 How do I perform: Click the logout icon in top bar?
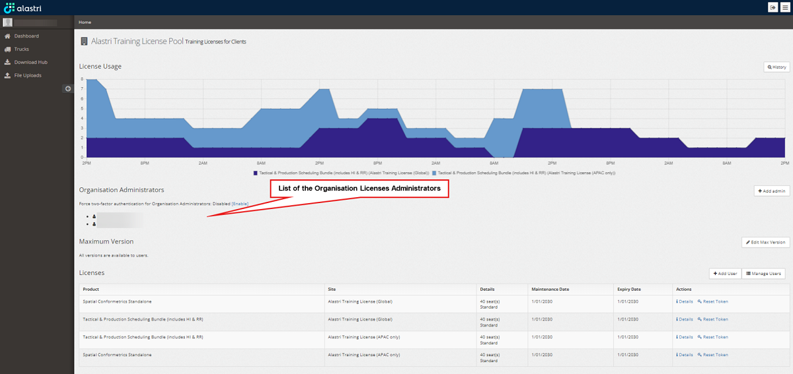[x=773, y=7]
